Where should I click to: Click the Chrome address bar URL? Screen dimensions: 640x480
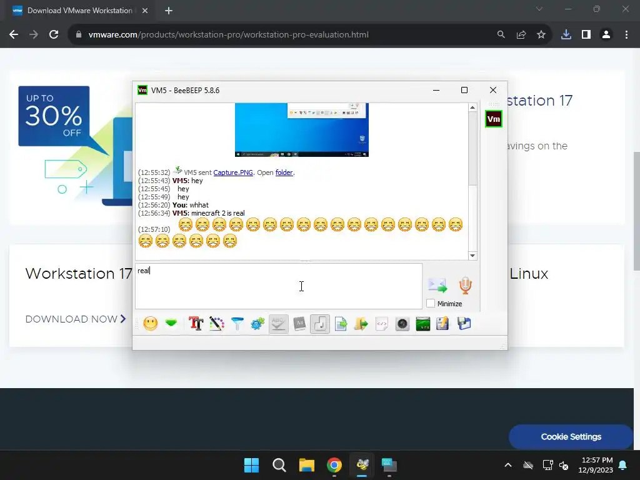(x=229, y=35)
